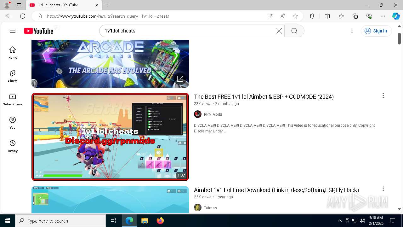Viewport: 403px width, 227px height.
Task: Open the RPN Mods channel avatar
Action: (198, 114)
